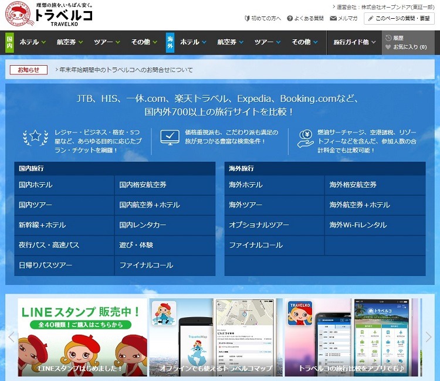Expand the overseas ツアー dropdown
The image size is (440, 381).
pyautogui.click(x=268, y=42)
